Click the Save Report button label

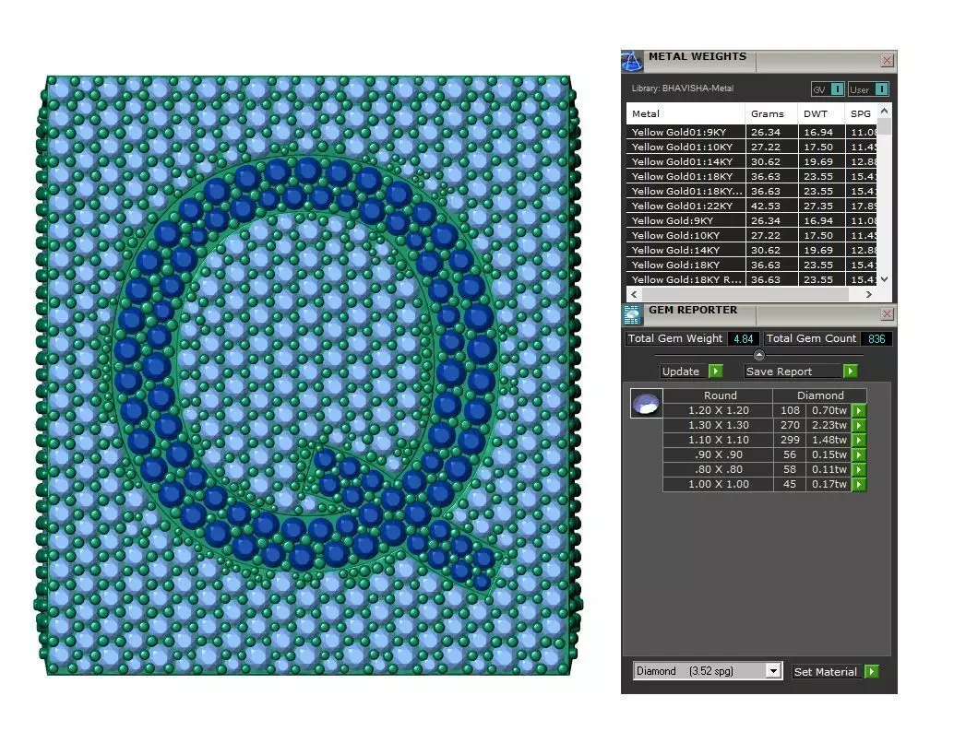coord(779,371)
